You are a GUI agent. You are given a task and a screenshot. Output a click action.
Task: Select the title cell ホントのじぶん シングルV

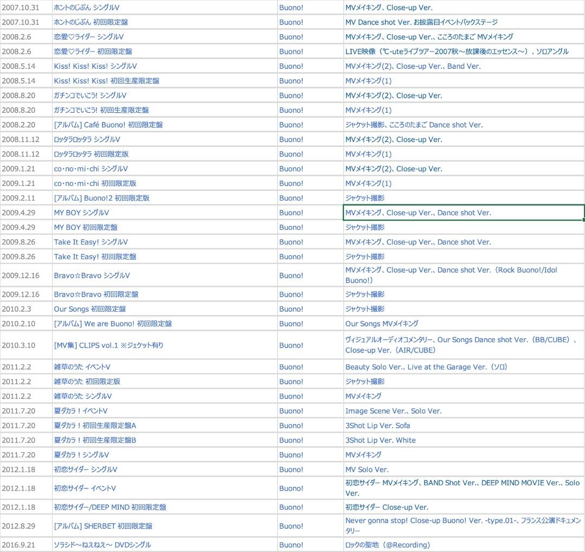(165, 8)
